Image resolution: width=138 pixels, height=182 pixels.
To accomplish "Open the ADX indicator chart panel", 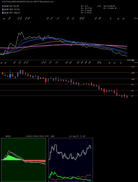I will point(71,160).
